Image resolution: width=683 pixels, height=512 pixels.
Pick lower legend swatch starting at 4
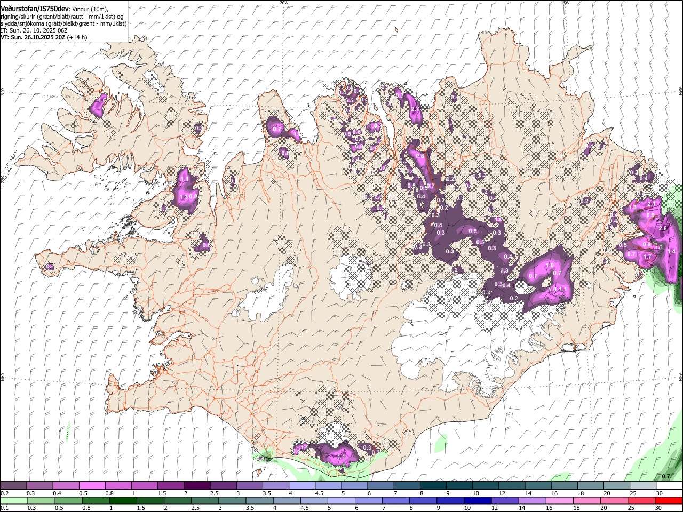point(286,500)
